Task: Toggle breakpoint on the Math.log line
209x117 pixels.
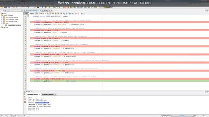Action: pyautogui.click(x=25, y=55)
